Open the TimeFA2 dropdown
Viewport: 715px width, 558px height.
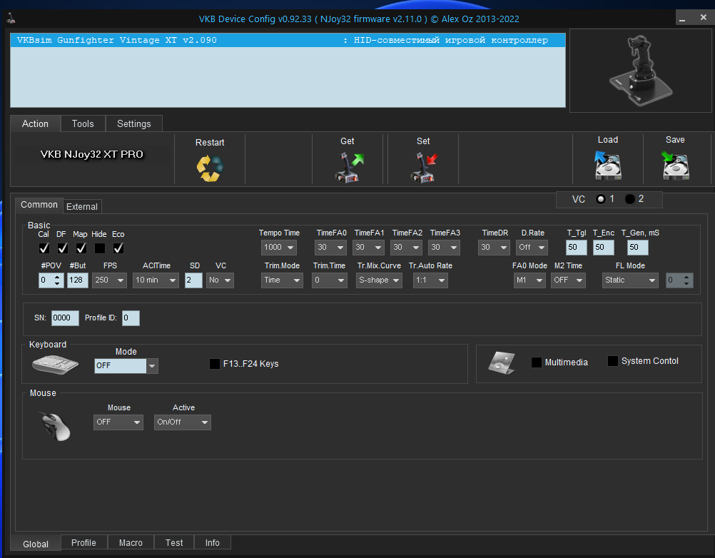point(406,248)
